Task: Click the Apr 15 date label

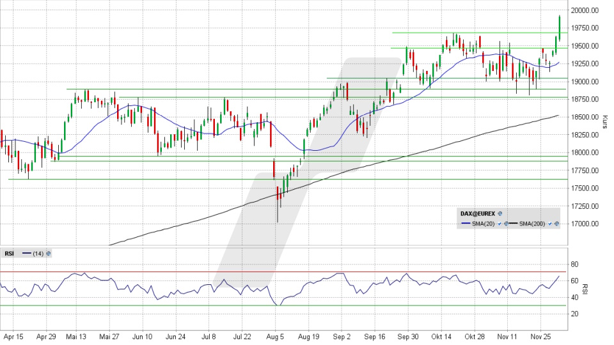Action: coord(13,337)
